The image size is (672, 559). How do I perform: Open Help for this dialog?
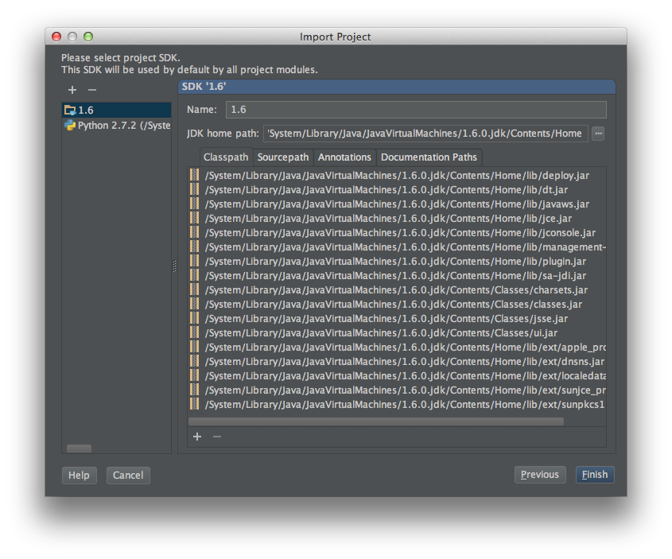click(79, 475)
